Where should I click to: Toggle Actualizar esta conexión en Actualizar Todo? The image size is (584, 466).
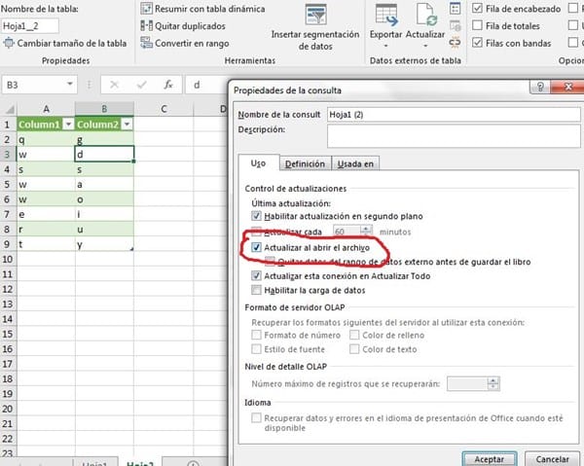[x=256, y=275]
